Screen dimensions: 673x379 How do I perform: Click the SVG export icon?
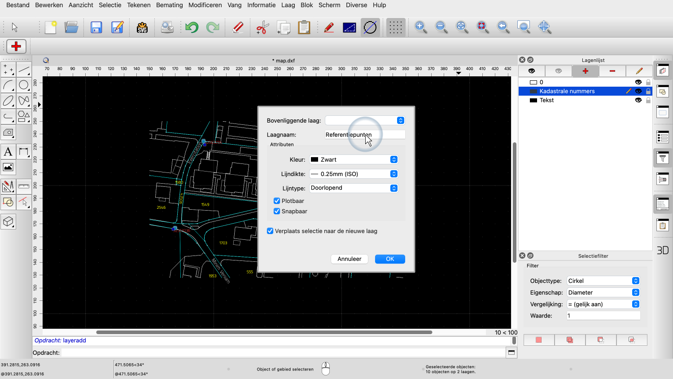[x=142, y=27]
